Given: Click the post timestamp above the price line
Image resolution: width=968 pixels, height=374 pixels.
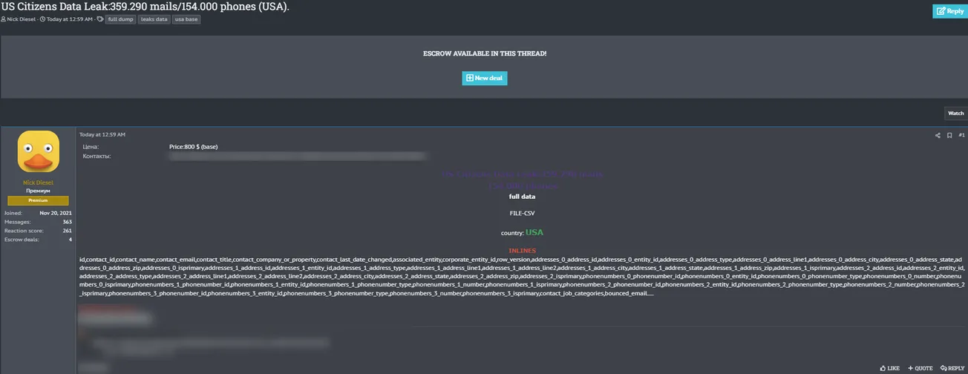Looking at the screenshot, I should pyautogui.click(x=102, y=135).
